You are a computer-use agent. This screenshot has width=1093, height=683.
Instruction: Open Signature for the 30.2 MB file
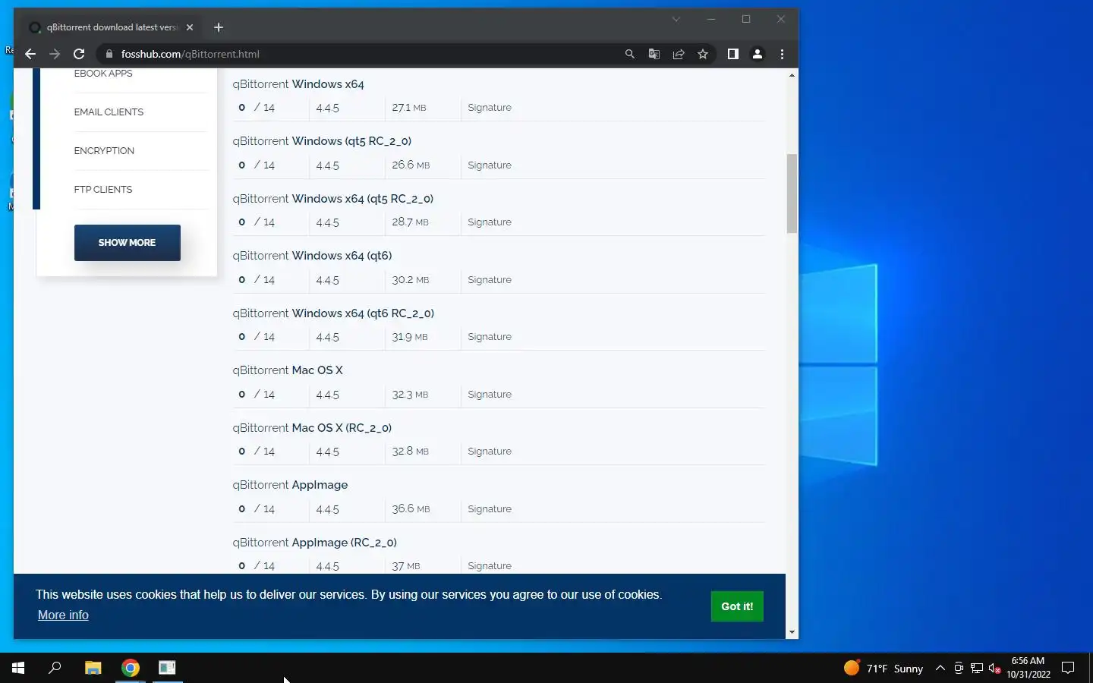click(490, 280)
